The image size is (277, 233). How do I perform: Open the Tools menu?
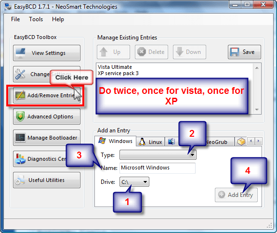(x=36, y=19)
